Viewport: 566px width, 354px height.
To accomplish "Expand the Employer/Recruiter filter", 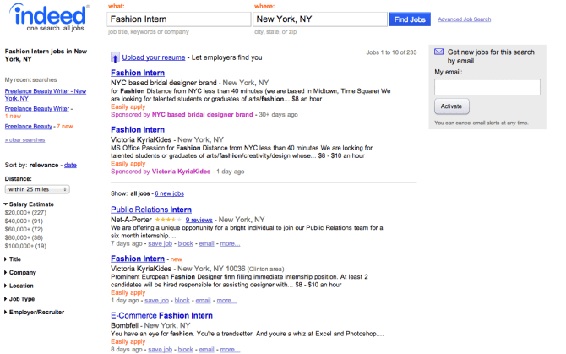I will 35,313.
